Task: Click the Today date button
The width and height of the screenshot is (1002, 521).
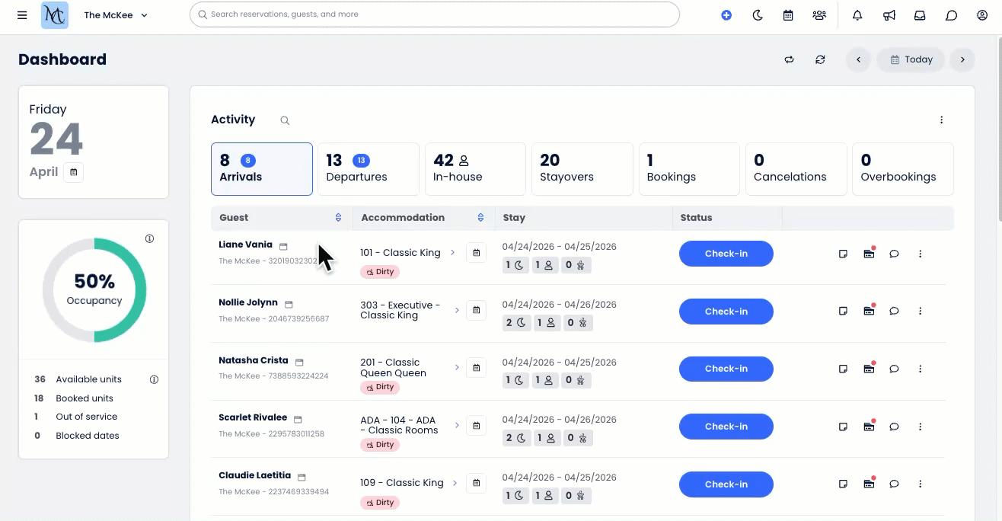Action: click(911, 59)
